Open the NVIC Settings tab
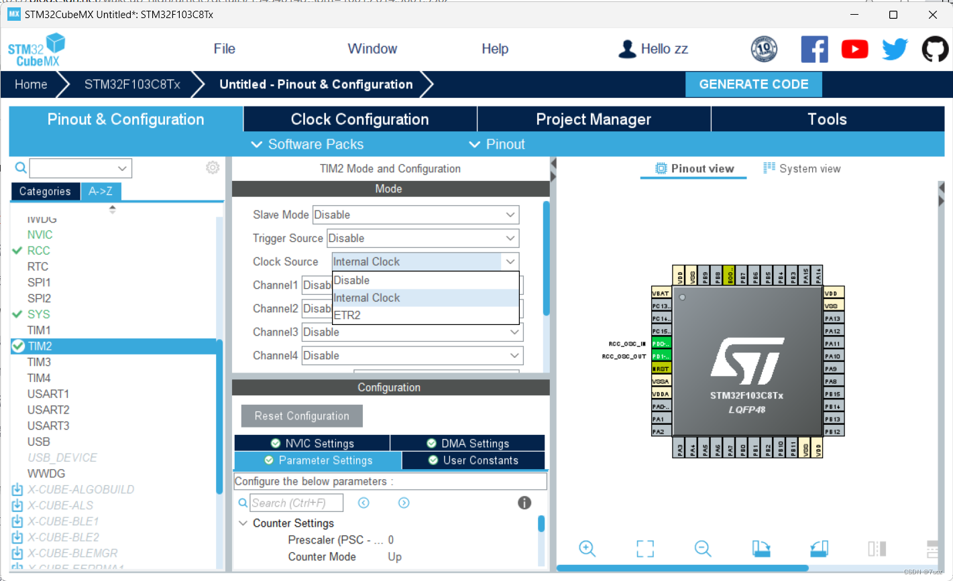Viewport: 953px width, 581px height. (x=312, y=443)
